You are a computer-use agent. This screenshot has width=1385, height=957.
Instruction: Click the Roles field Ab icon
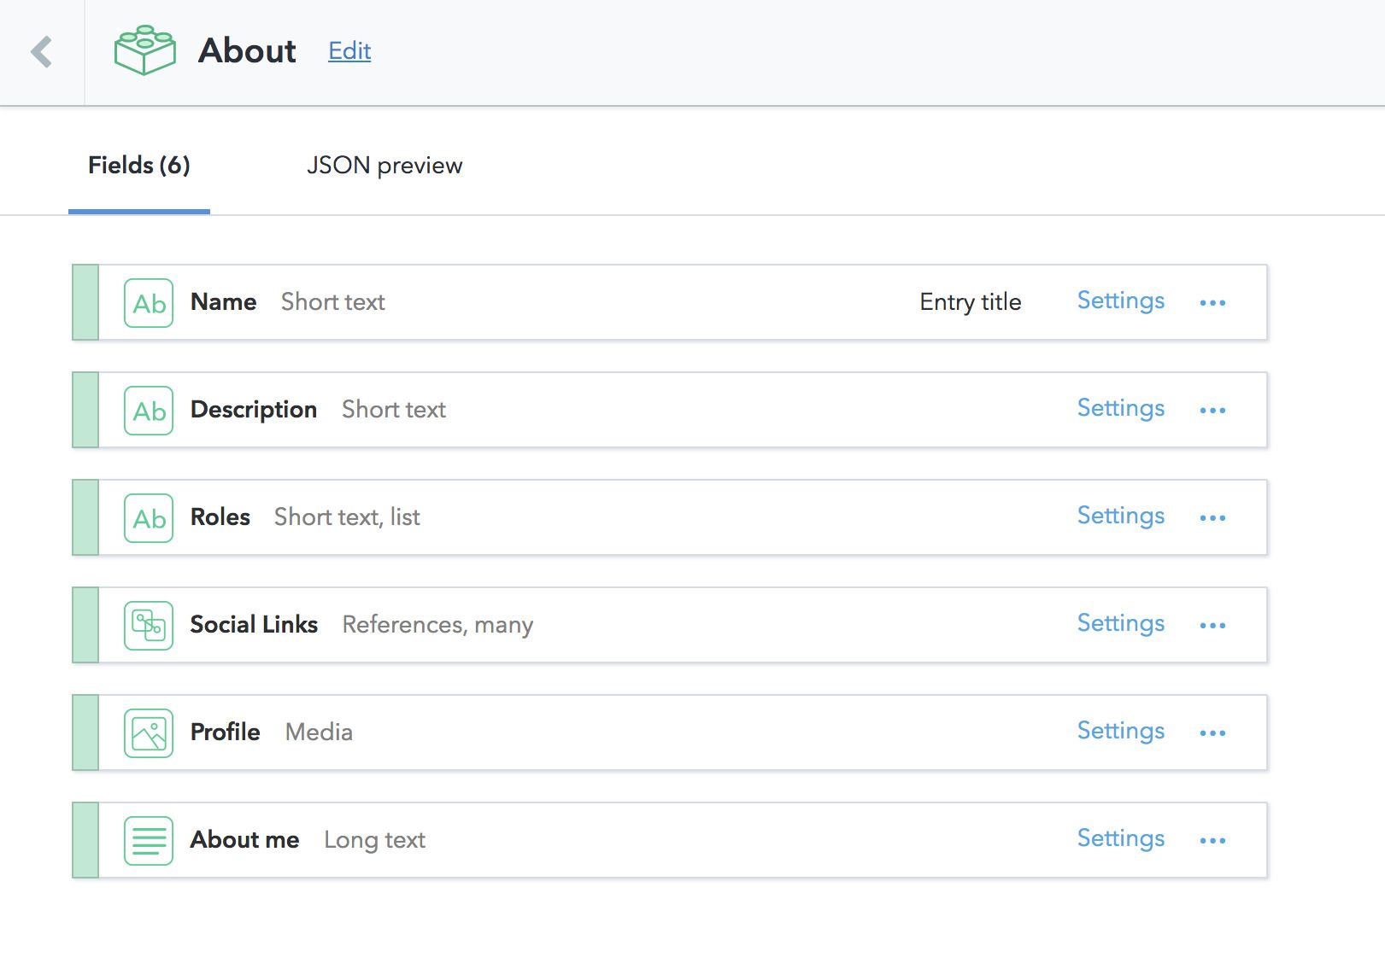click(x=149, y=518)
